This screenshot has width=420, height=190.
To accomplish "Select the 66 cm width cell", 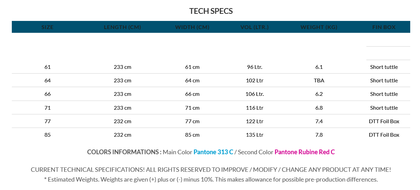I will click(192, 94).
